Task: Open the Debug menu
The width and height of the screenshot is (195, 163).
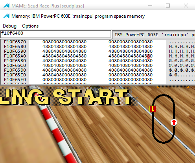Action: 9,26
